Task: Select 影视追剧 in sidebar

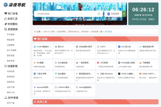Action: [x=11, y=77]
